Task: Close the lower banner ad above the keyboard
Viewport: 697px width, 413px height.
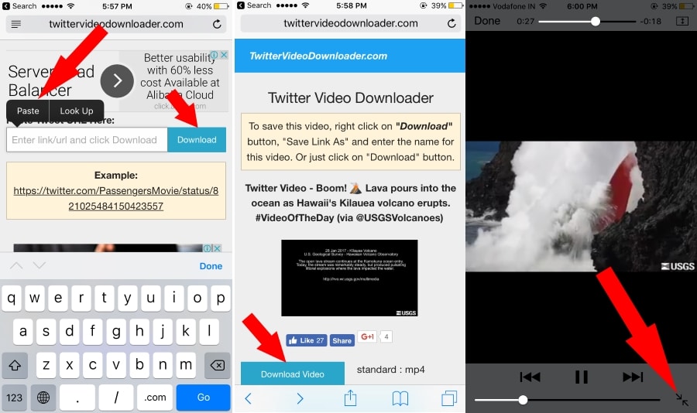Action: (x=218, y=248)
